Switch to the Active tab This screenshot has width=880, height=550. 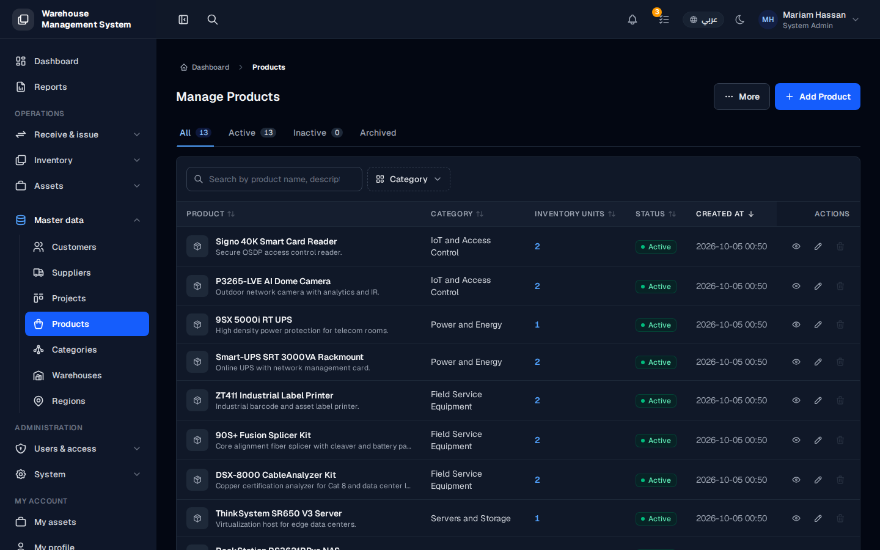pyautogui.click(x=252, y=133)
